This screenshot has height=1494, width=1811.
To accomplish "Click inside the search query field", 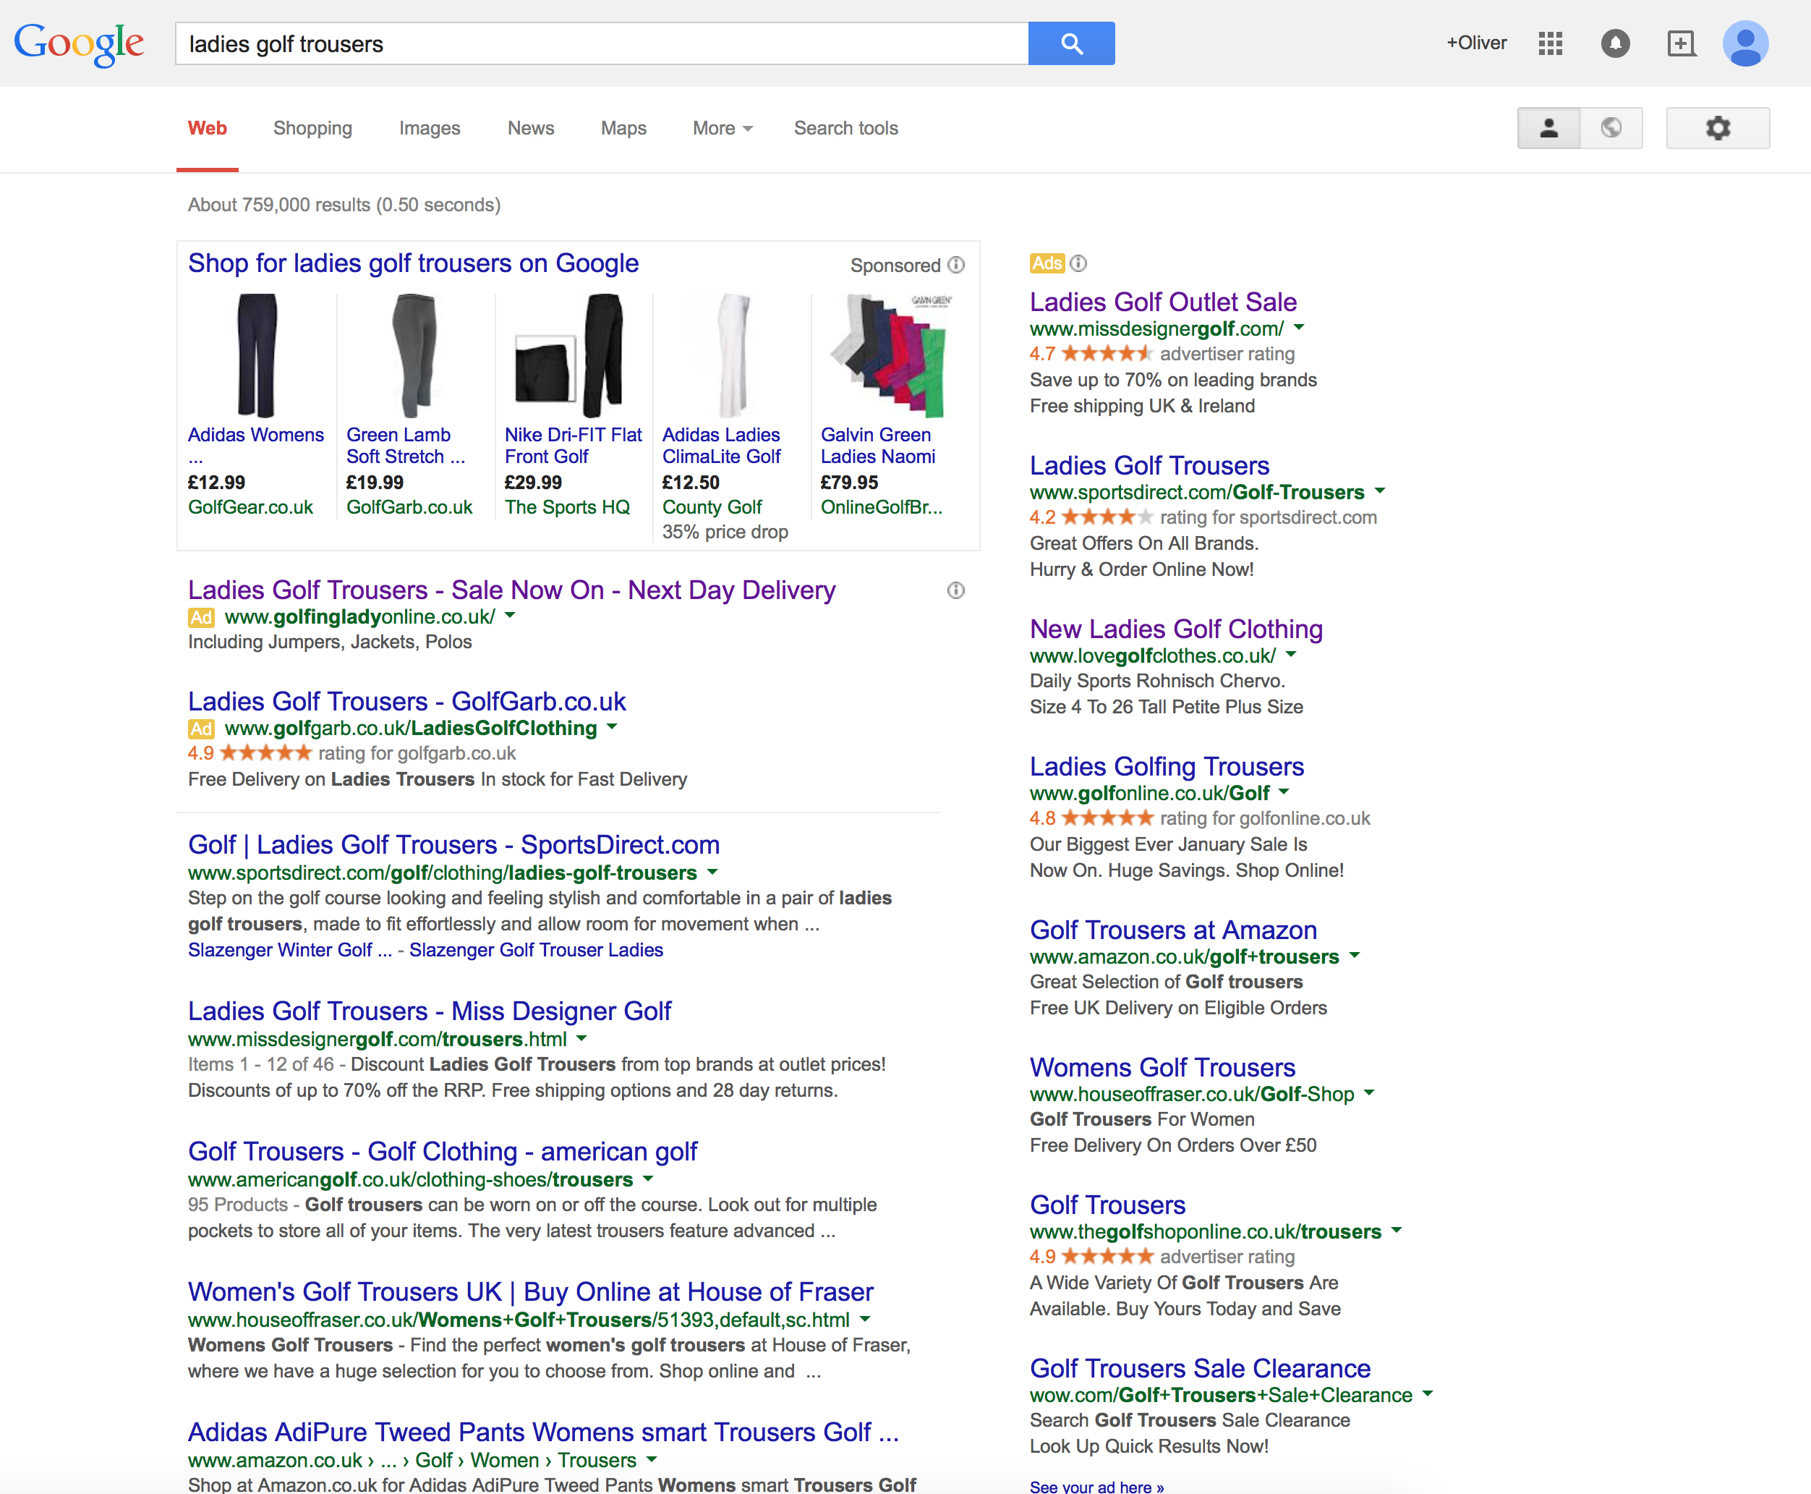I will [601, 43].
